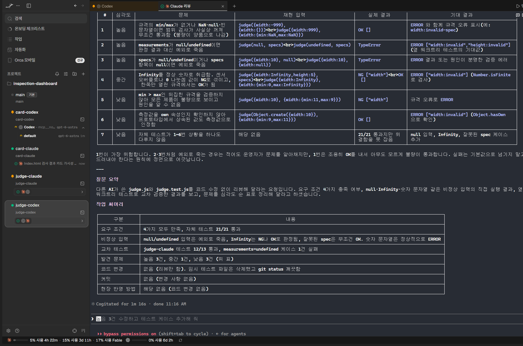Open the three-dot menu in the title bar
The image size is (523, 346).
point(18,6)
